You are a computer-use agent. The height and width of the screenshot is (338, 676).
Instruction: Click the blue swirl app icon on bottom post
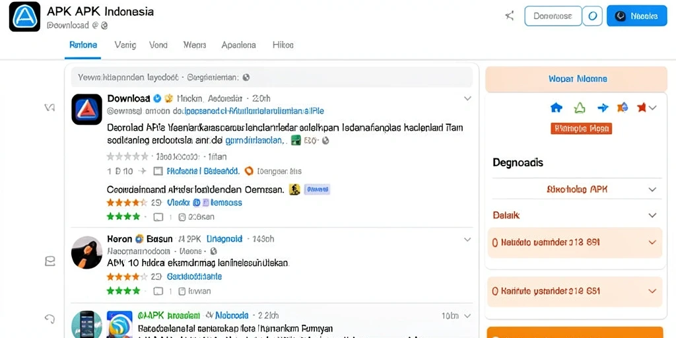click(119, 325)
